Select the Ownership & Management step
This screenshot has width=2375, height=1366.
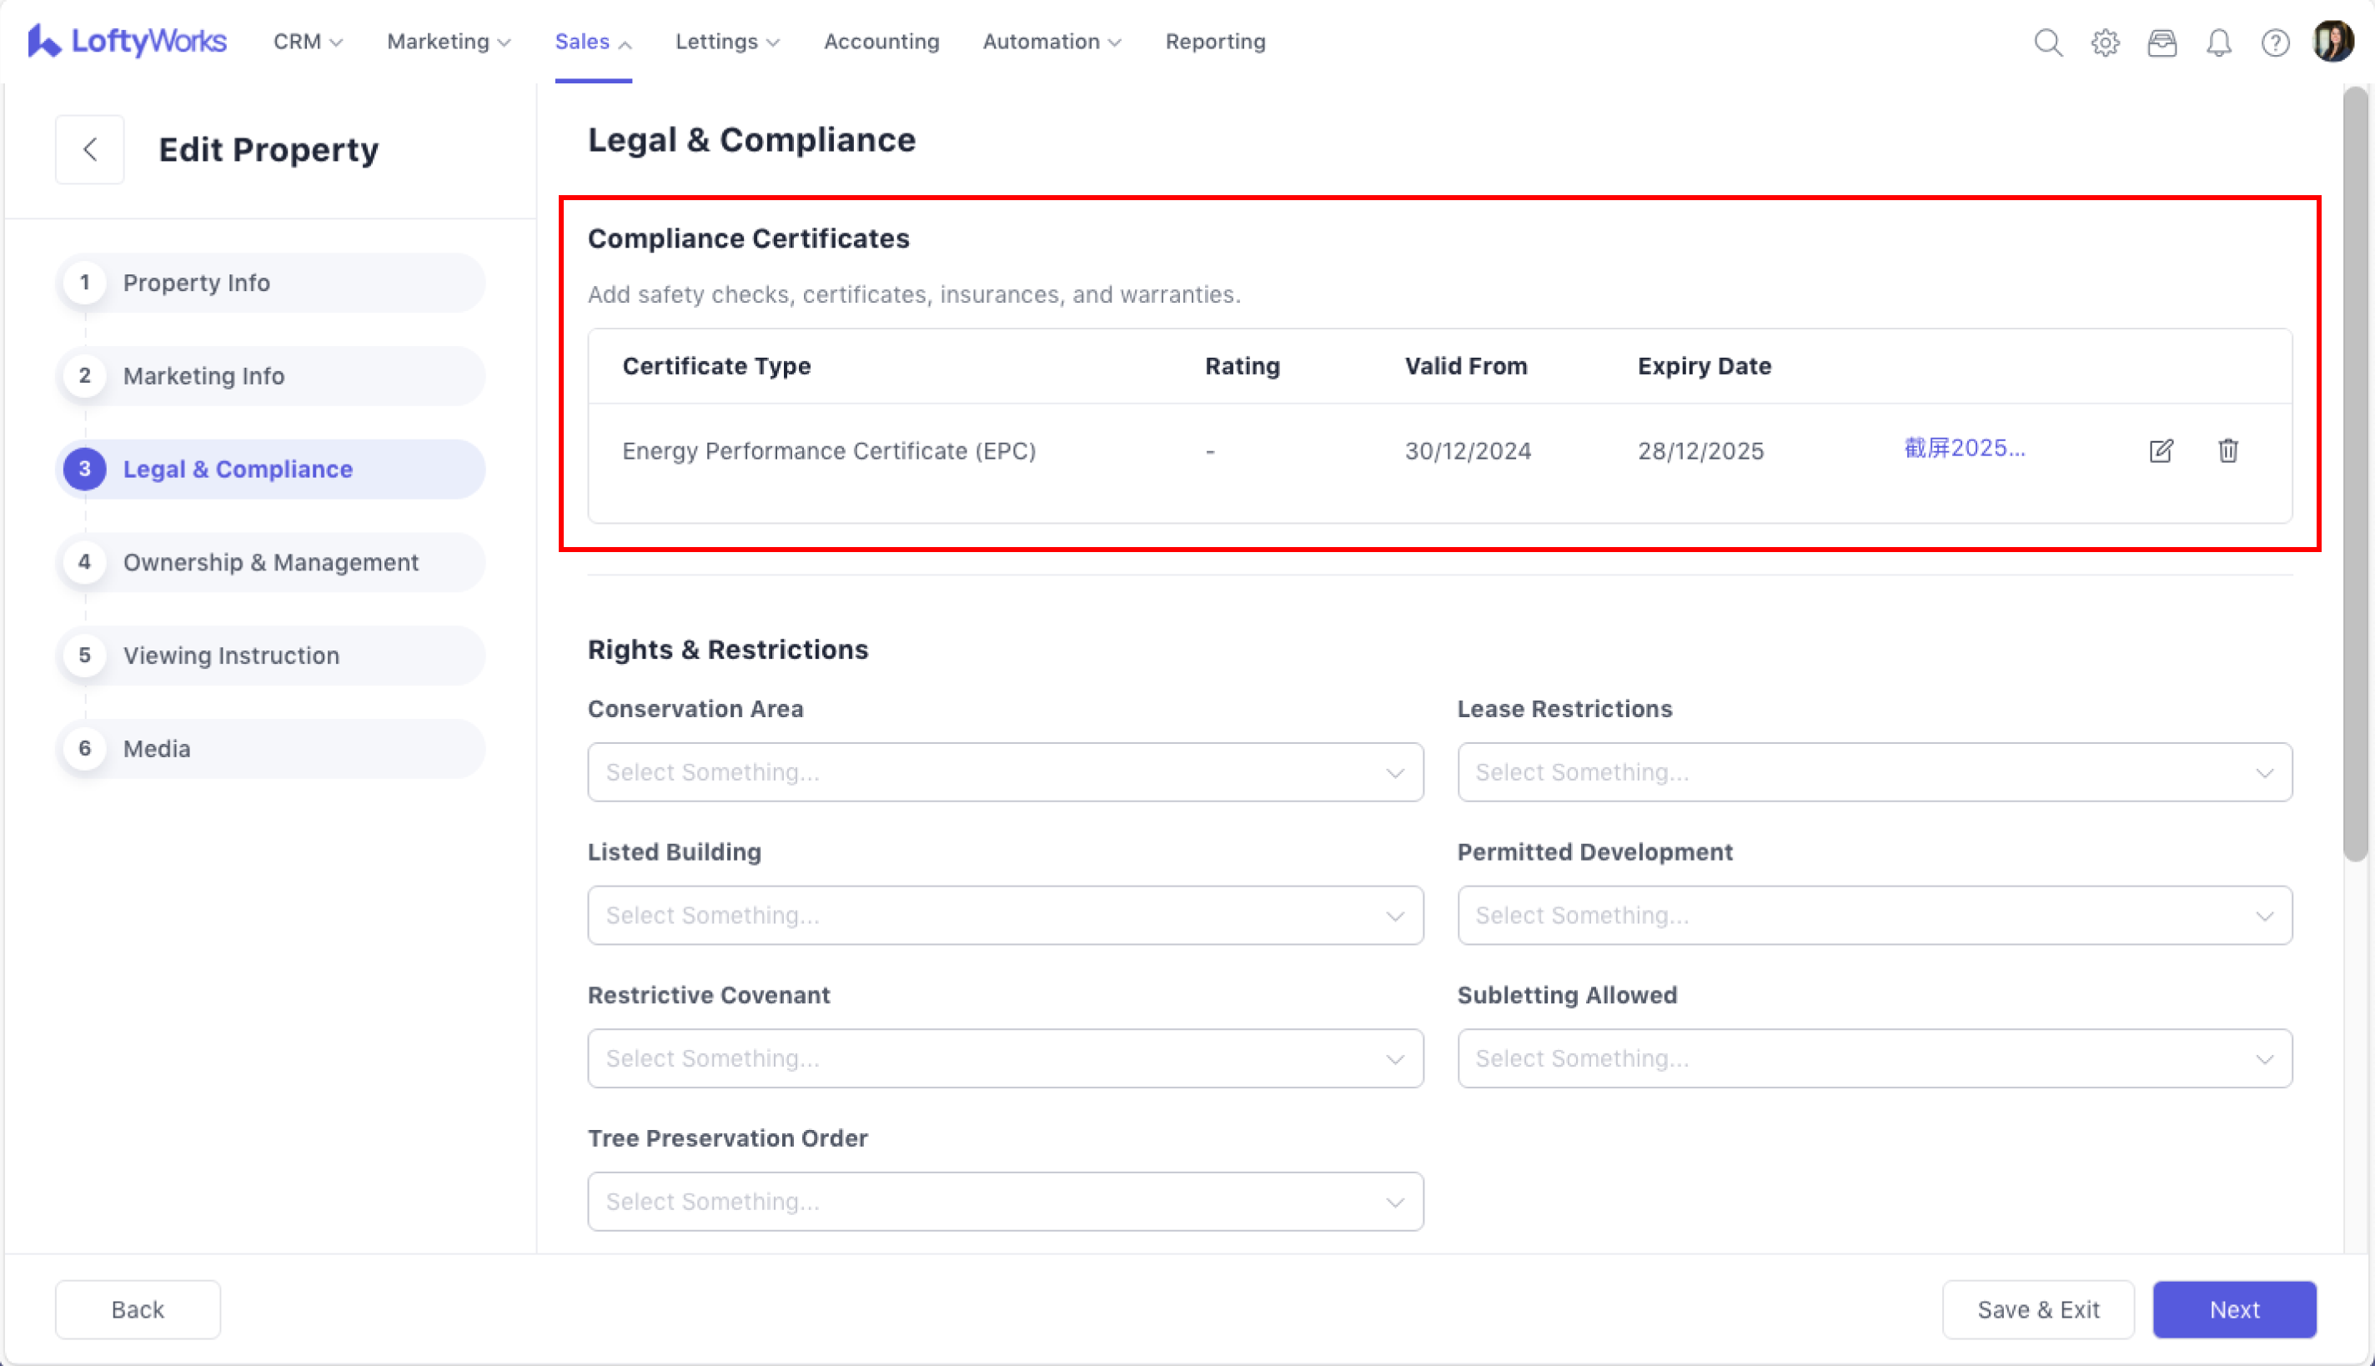click(x=270, y=562)
